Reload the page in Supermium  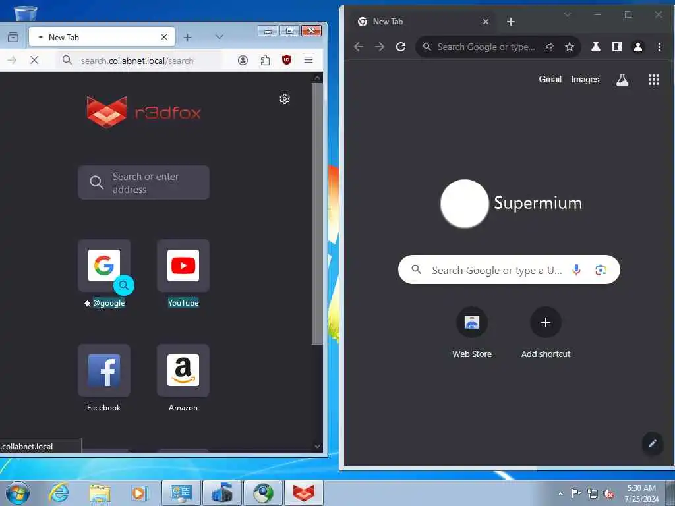click(x=401, y=47)
